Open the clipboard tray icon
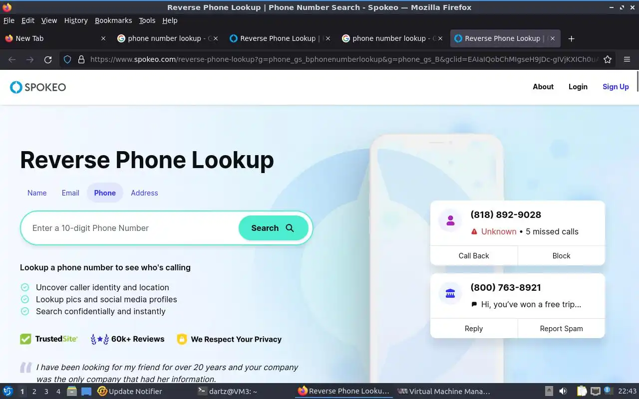The image size is (639, 399). coord(582,392)
